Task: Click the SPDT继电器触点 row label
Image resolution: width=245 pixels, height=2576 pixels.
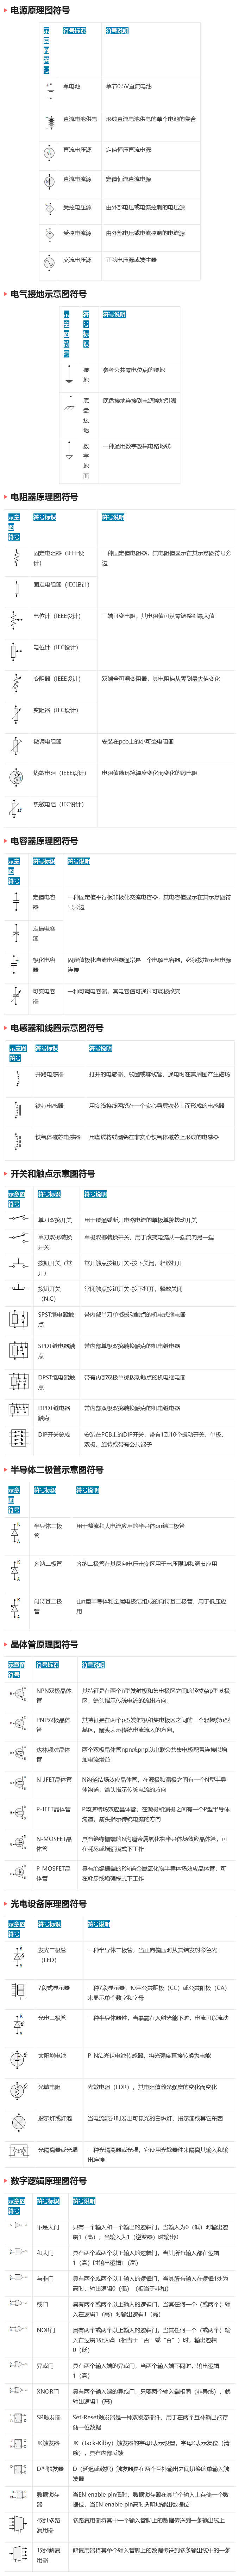Action: click(55, 1351)
